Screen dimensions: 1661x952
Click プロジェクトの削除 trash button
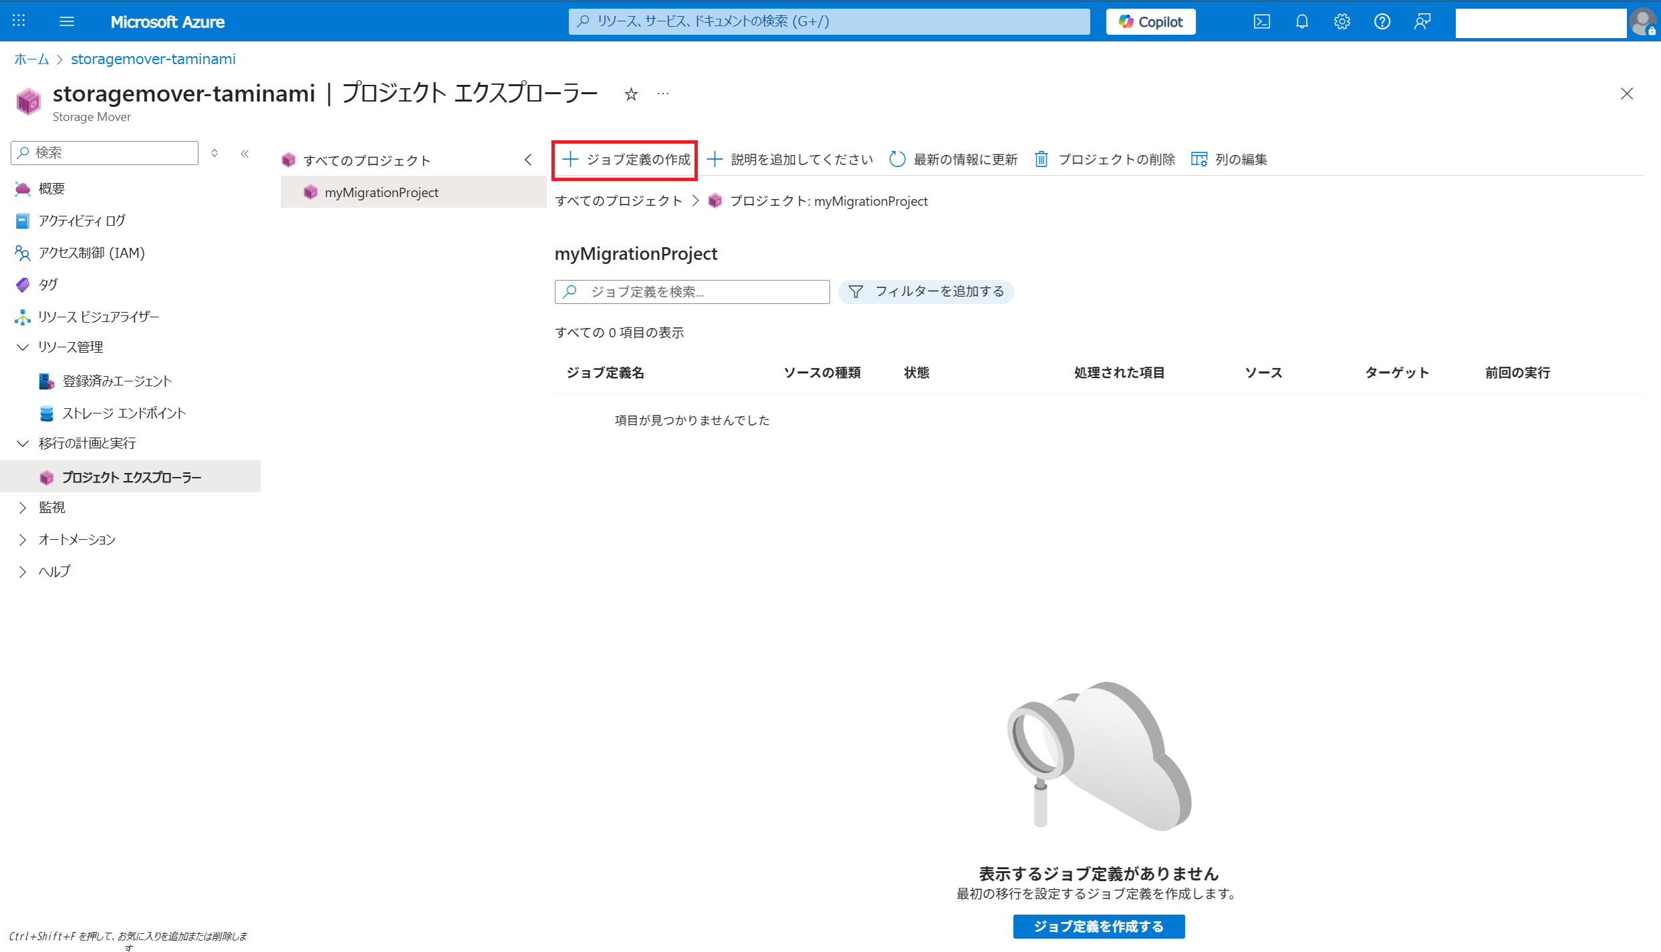(x=1105, y=160)
